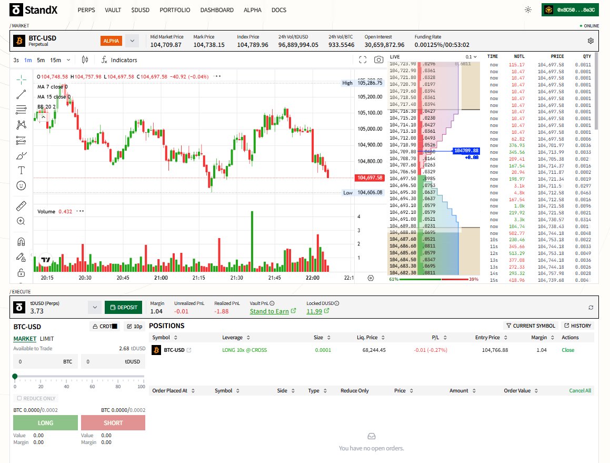Open the candlestick chart type selector
610x463 pixels.
click(85, 60)
